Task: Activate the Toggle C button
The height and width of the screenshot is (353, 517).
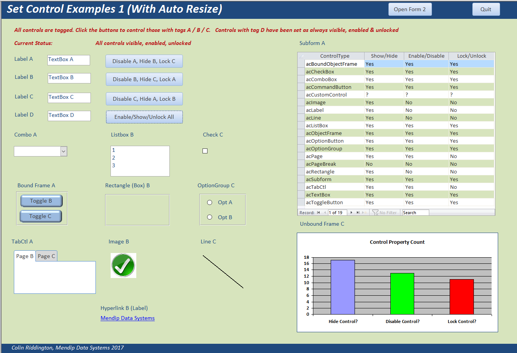Action: click(40, 216)
